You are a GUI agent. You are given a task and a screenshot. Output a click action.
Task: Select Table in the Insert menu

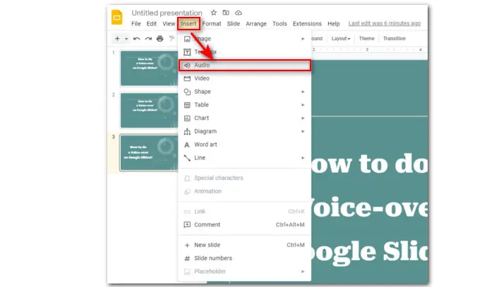tap(244, 105)
